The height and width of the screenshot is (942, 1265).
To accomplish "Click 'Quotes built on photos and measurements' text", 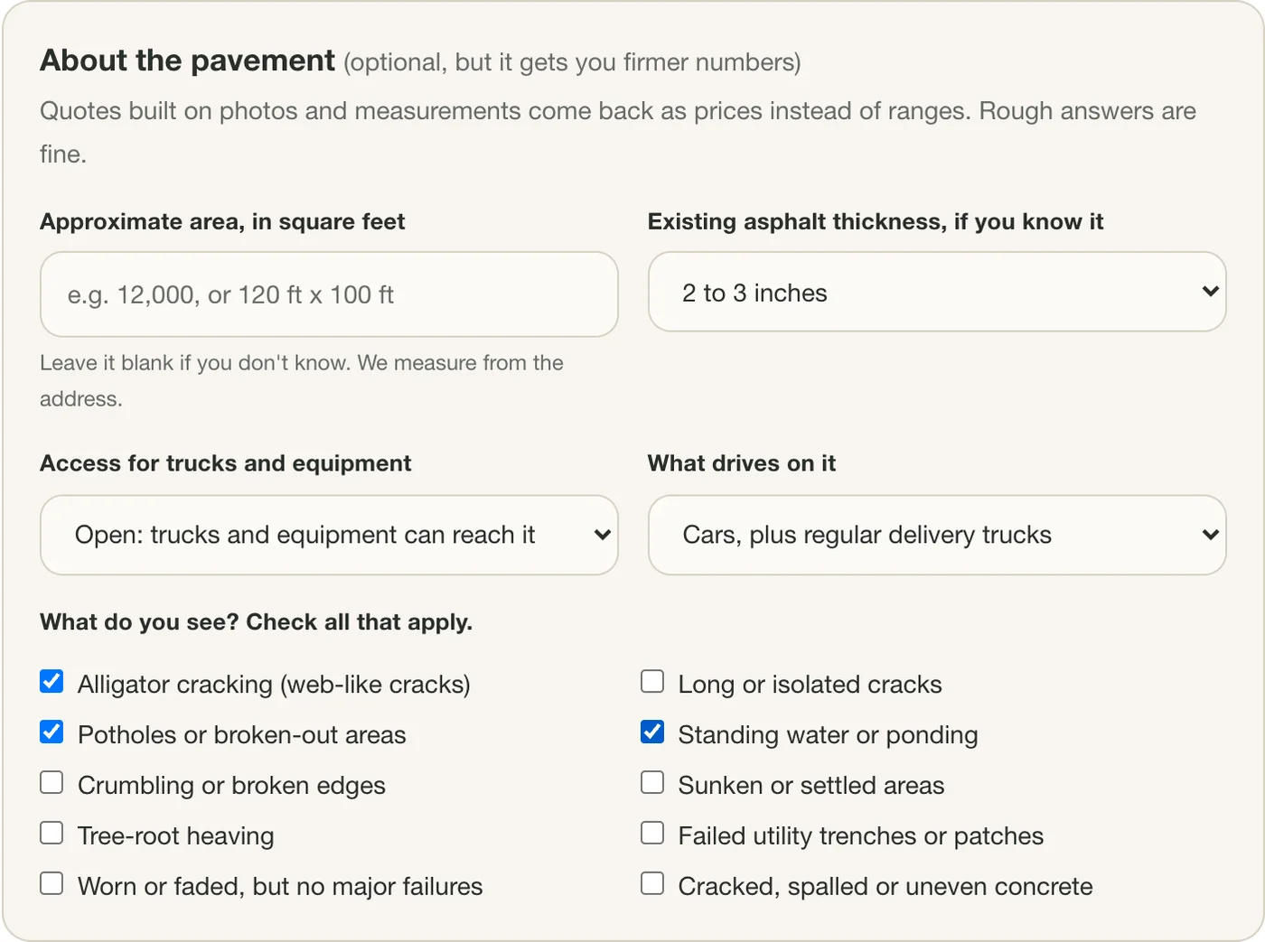I will tap(618, 132).
